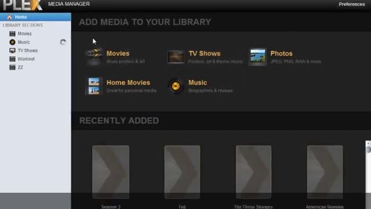The height and width of the screenshot is (209, 371).
Task: Open the American Reunion poster thumbnail
Action: 325,172
